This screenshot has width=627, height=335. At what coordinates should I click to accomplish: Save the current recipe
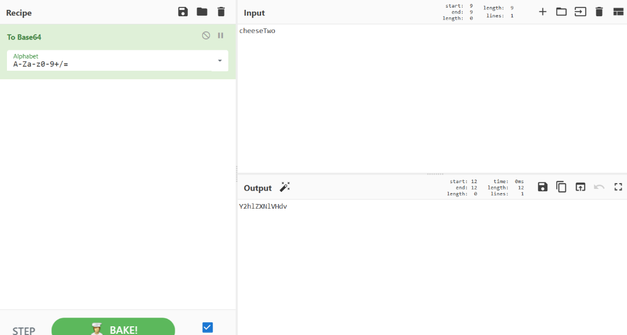click(x=182, y=12)
